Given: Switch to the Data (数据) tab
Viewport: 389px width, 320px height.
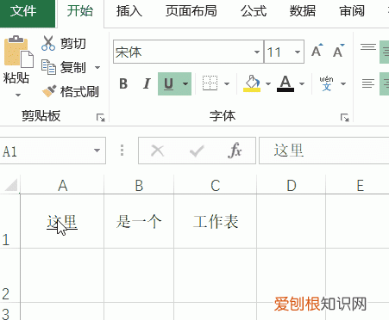Looking at the screenshot, I should point(303,11).
